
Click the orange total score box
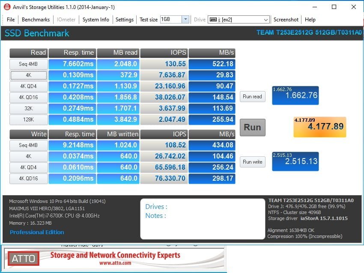pyautogui.click(x=319, y=127)
